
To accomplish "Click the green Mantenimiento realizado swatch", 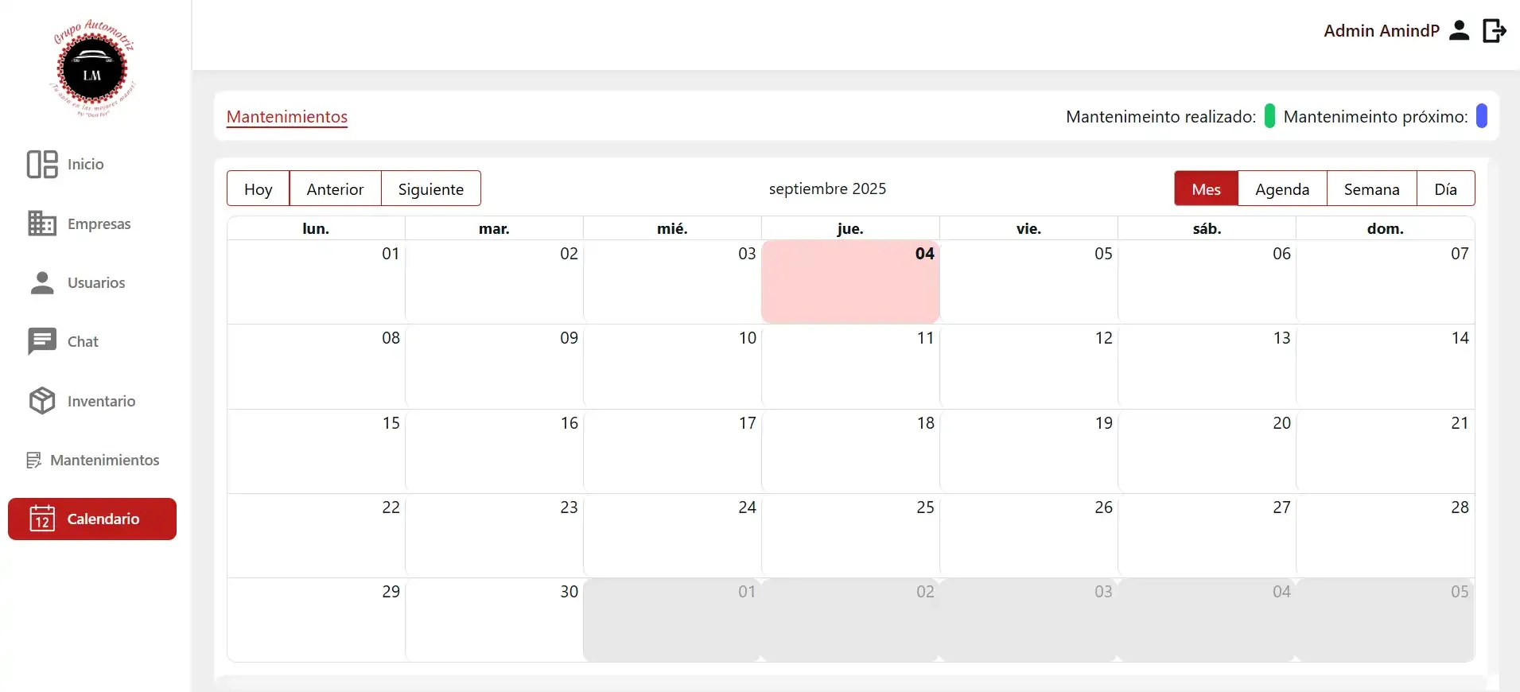I will pos(1269,116).
